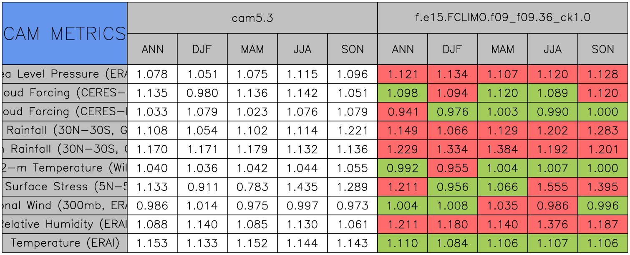Select the white cell with value 0.783
630x255 pixels.
pyautogui.click(x=252, y=187)
